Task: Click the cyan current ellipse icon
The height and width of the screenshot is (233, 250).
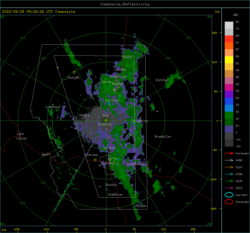Action: pos(229,195)
